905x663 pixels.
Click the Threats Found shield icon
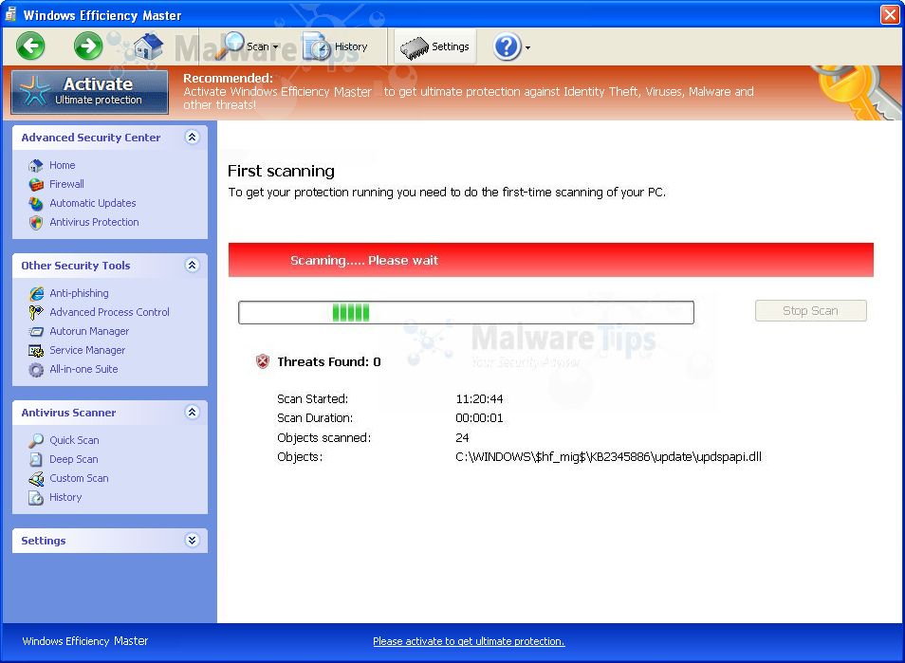263,361
